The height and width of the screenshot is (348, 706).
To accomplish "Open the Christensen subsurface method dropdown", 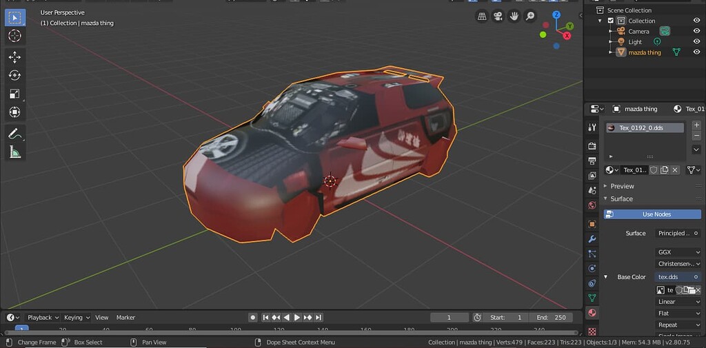I will point(678,263).
